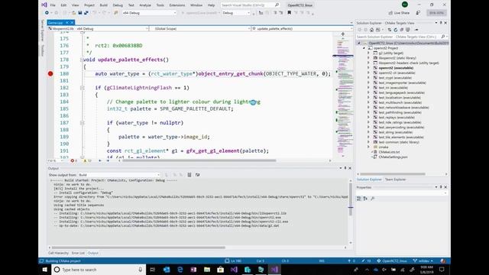Switch Properties panel to Alphabetical view

click(x=365, y=199)
